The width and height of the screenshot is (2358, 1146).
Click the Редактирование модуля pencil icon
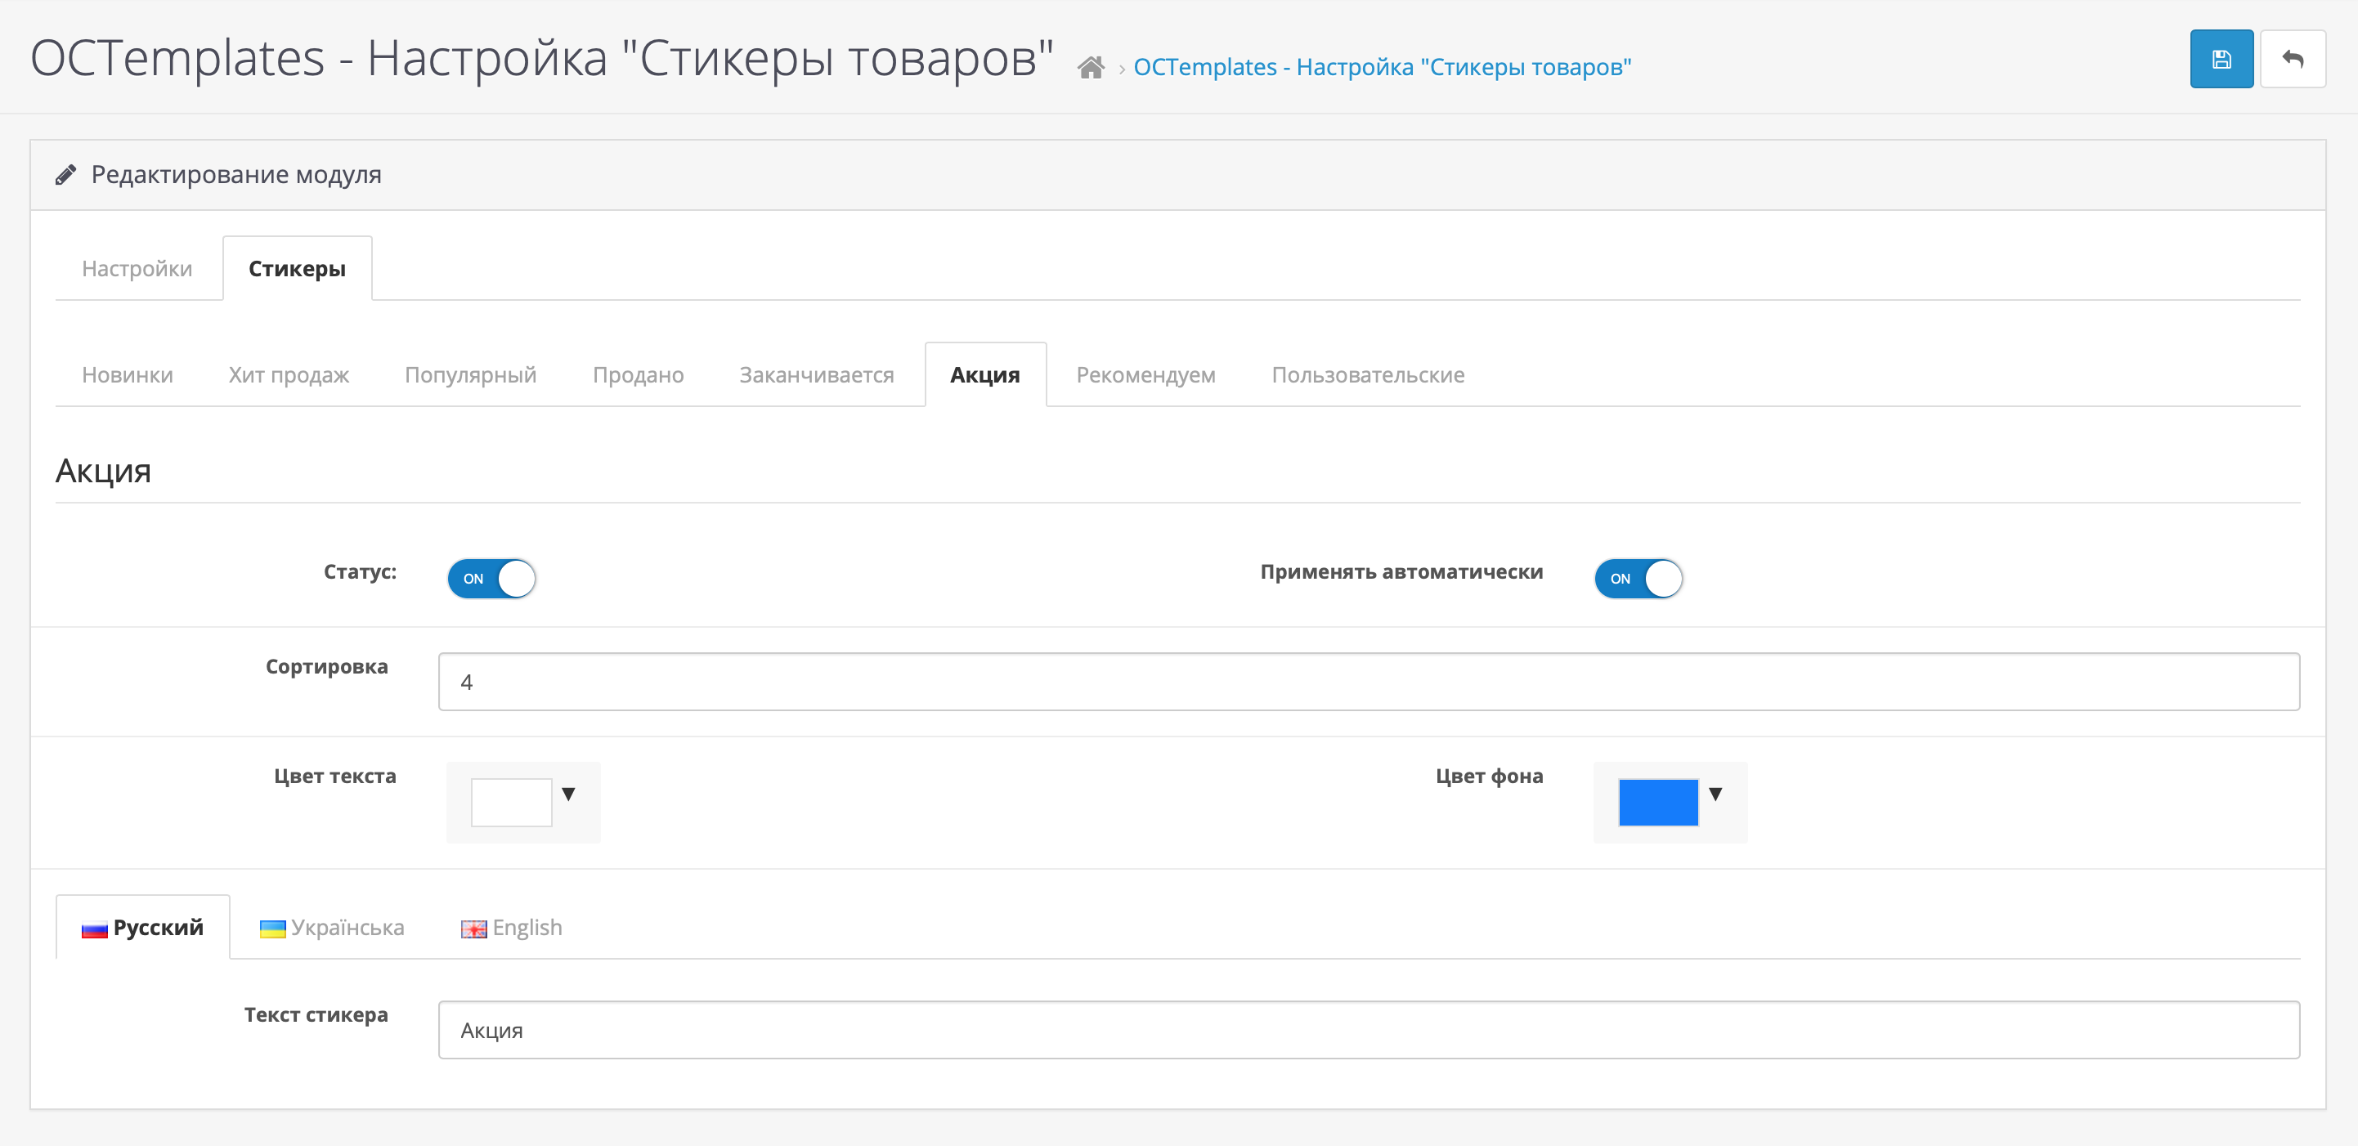66,174
